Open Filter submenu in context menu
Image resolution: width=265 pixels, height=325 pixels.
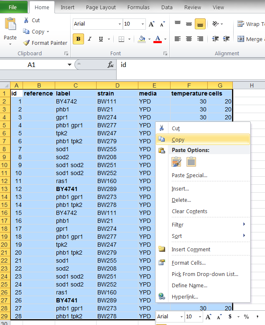(x=203, y=224)
